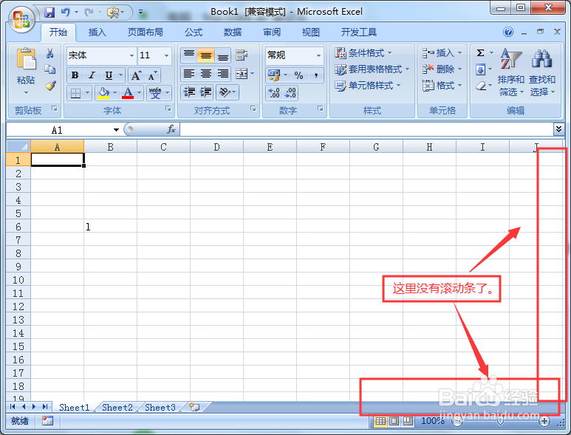This screenshot has width=571, height=435.
Task: Open Clear eraser options
Action: [481, 86]
